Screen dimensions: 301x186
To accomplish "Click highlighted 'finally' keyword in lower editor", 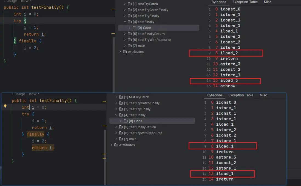I will tap(36, 134).
